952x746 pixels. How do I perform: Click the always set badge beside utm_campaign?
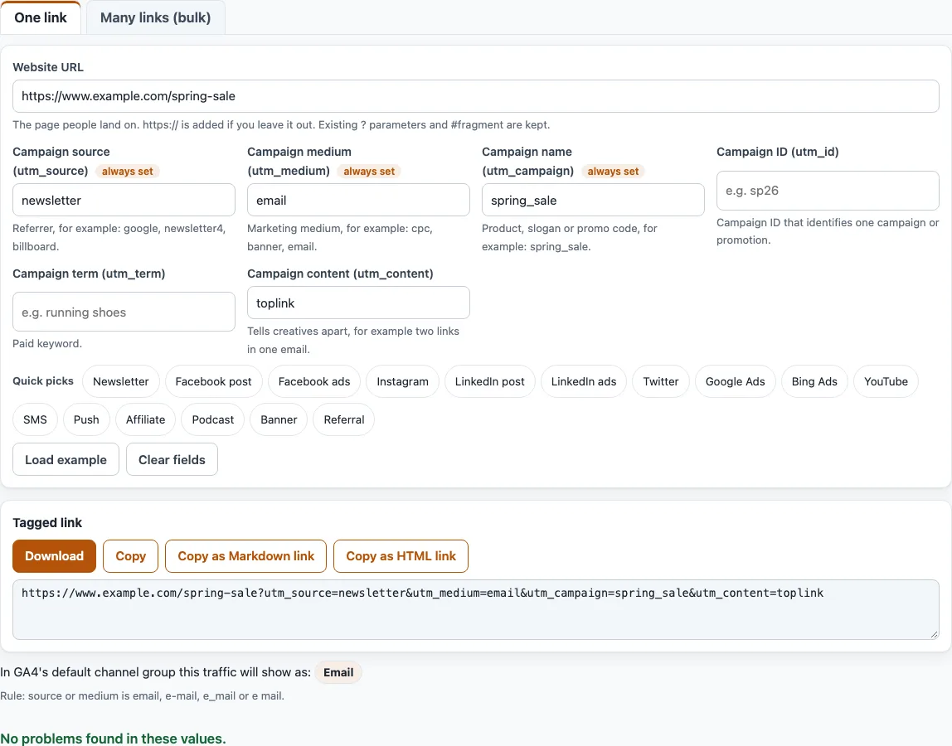click(x=613, y=172)
